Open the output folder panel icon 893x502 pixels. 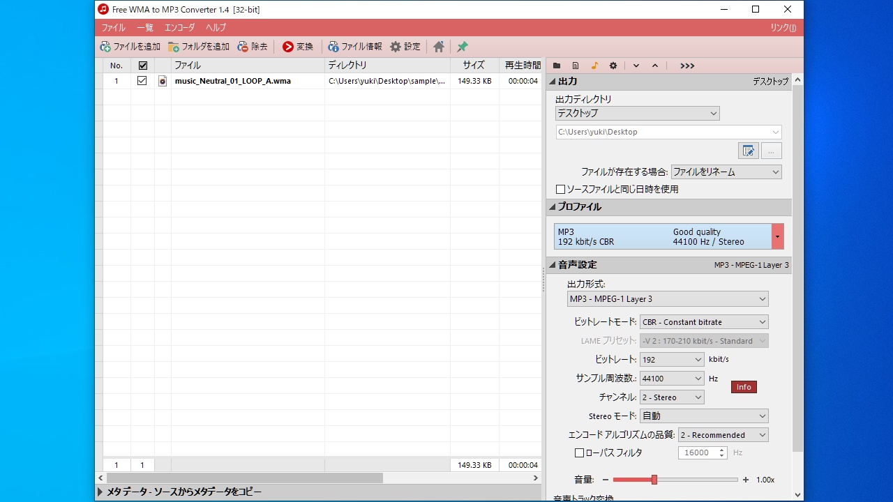(557, 66)
